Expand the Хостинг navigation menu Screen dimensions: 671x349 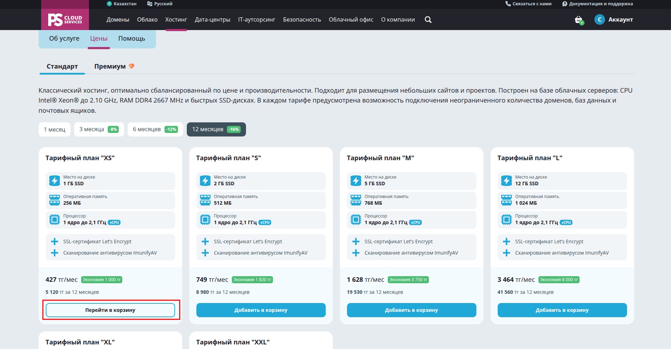[176, 20]
